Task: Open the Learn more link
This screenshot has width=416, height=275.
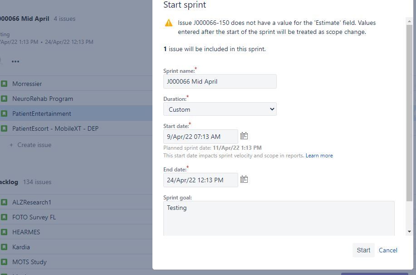Action: 319,156
